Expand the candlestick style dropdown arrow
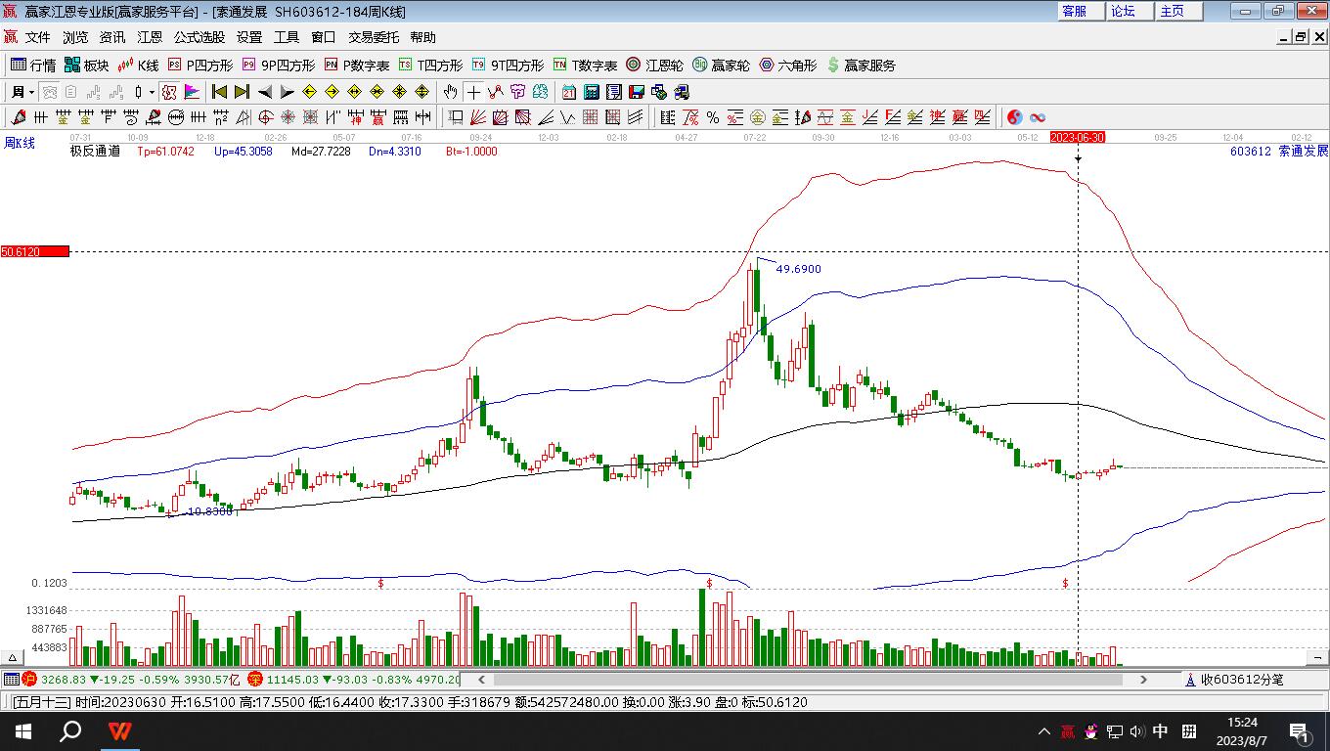 (151, 92)
